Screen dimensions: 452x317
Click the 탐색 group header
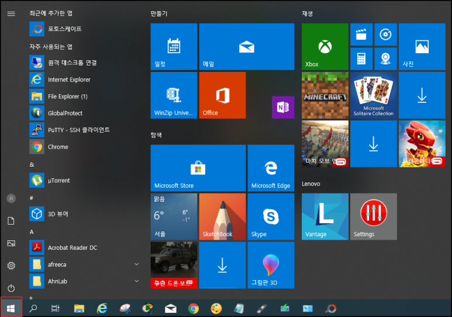pyautogui.click(x=156, y=135)
